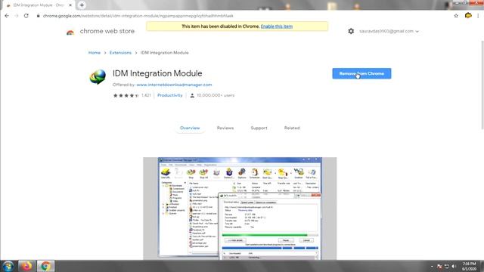The width and height of the screenshot is (484, 272).
Task: Click the users person icon
Action: tap(192, 96)
